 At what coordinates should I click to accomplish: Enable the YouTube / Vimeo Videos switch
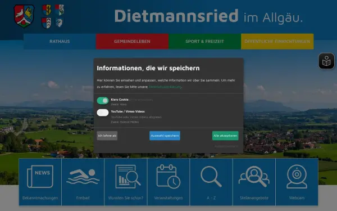pos(103,113)
